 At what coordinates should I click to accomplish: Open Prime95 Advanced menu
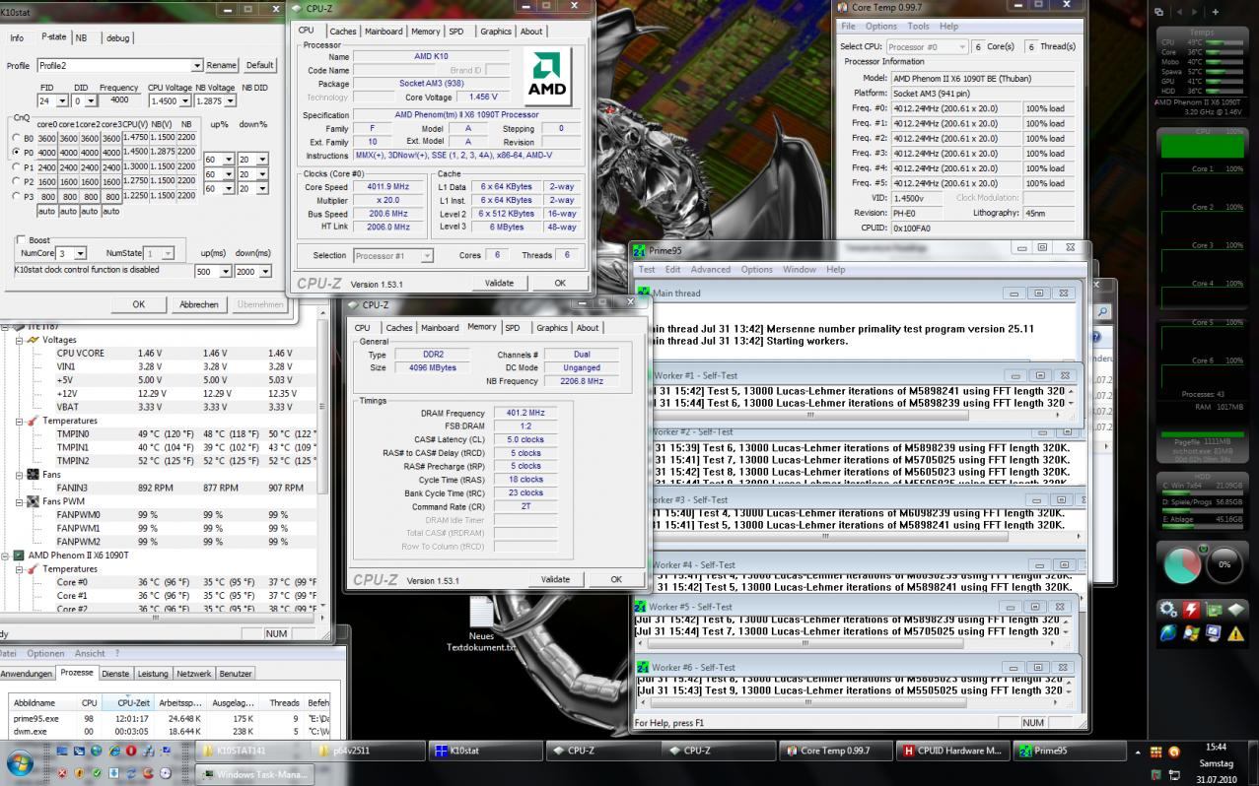pyautogui.click(x=710, y=269)
